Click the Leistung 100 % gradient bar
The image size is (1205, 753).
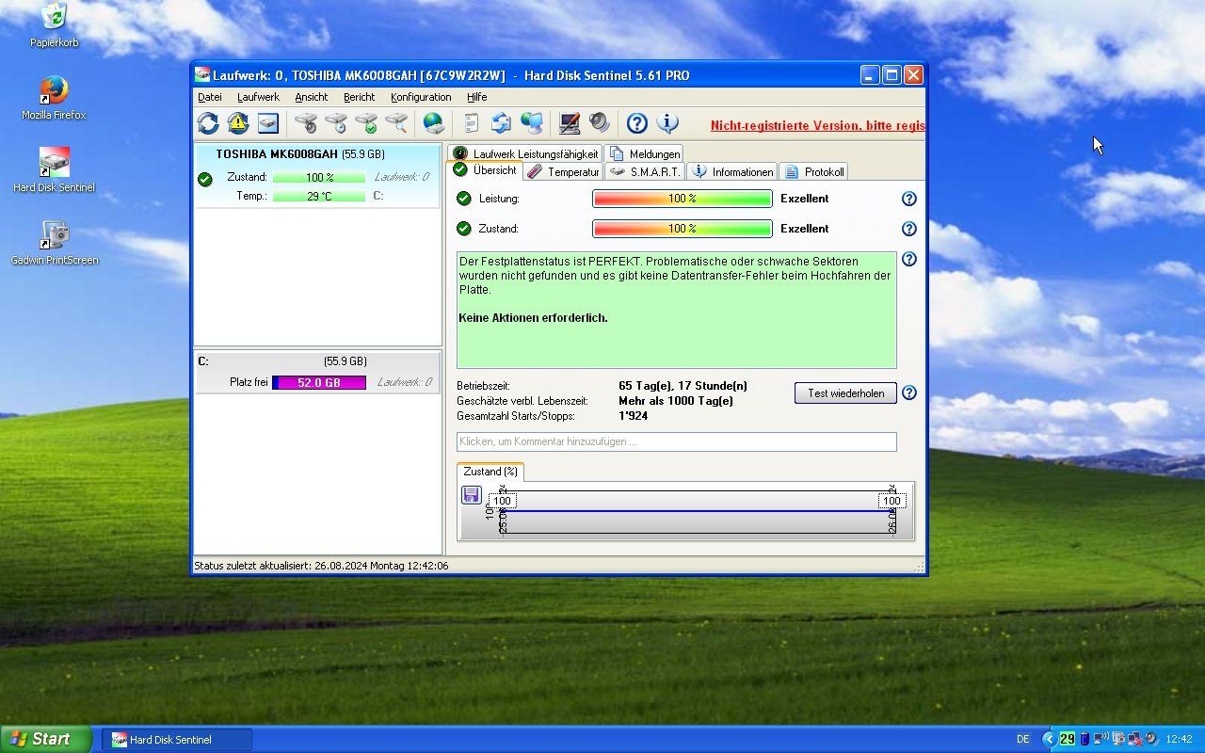click(683, 199)
